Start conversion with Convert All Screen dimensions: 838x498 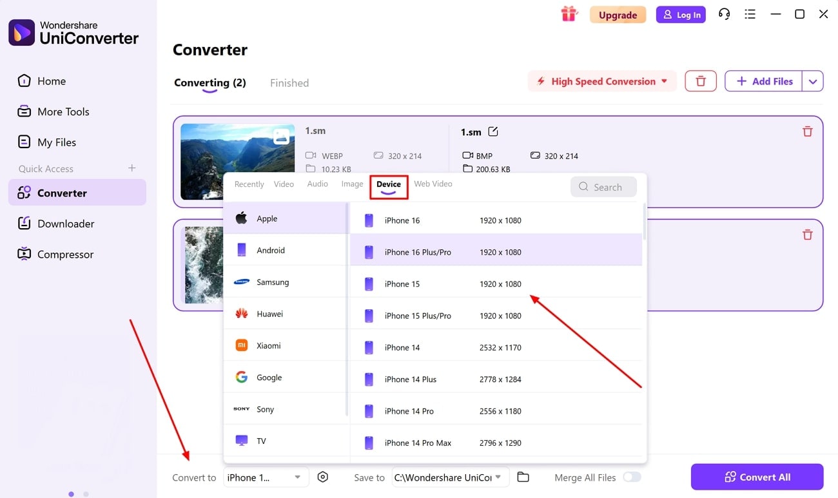[757, 477]
